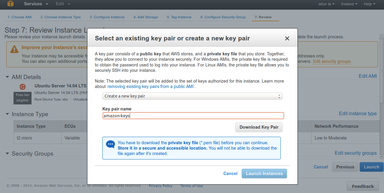Close the key pair dialog with X
The image size is (384, 193).
coord(287,38)
